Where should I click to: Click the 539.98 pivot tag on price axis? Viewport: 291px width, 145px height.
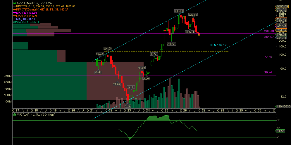coord(282,20)
